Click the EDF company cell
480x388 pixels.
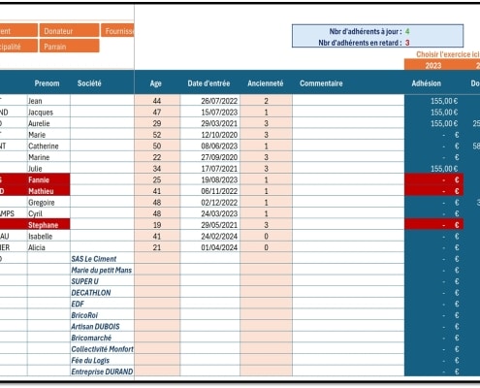tap(102, 304)
